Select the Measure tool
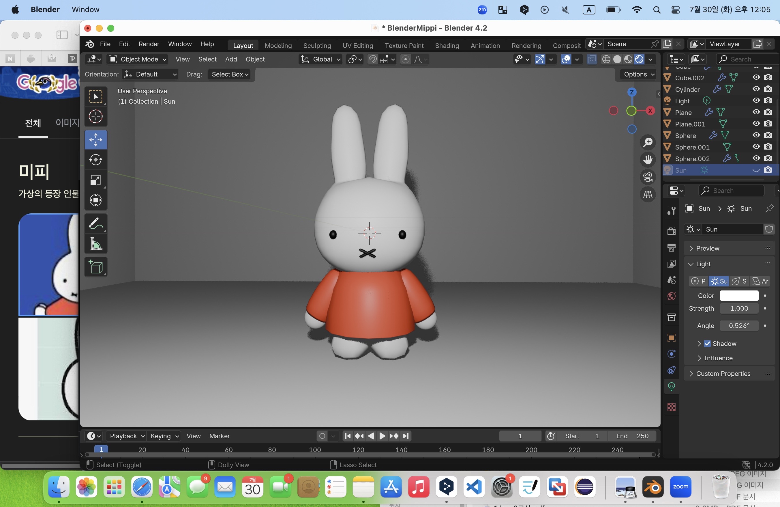Screen dimensions: 780x507 coord(96,244)
